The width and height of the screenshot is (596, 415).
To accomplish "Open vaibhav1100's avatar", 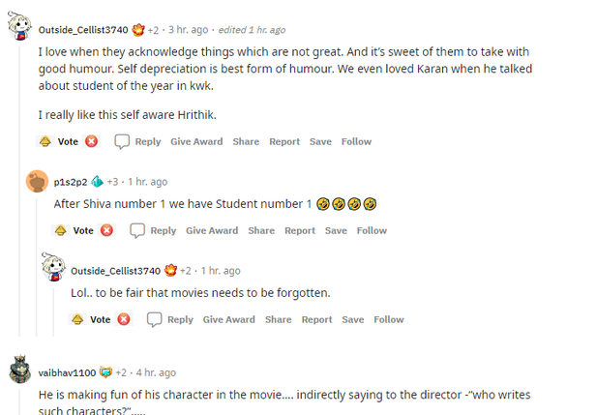I will tap(21, 371).
